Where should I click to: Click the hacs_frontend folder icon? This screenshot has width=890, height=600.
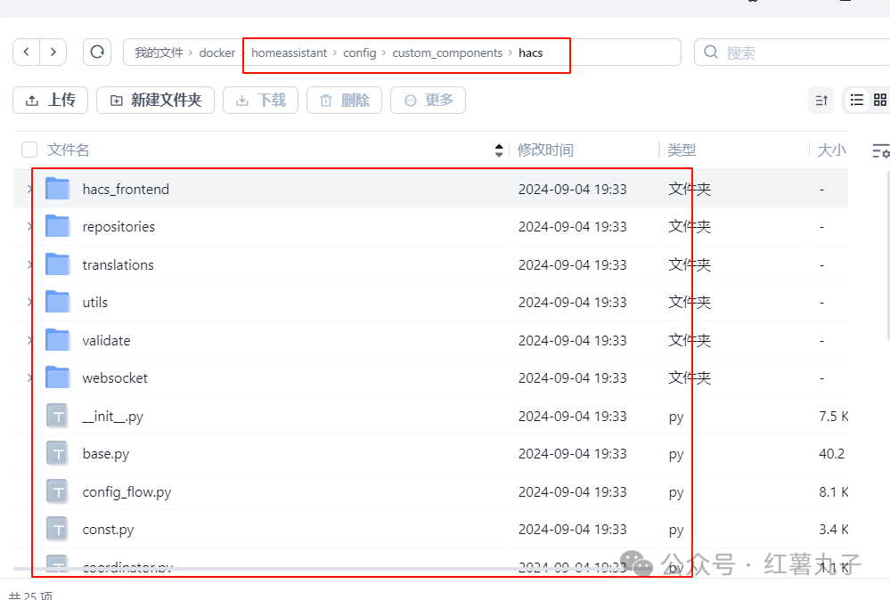click(57, 189)
